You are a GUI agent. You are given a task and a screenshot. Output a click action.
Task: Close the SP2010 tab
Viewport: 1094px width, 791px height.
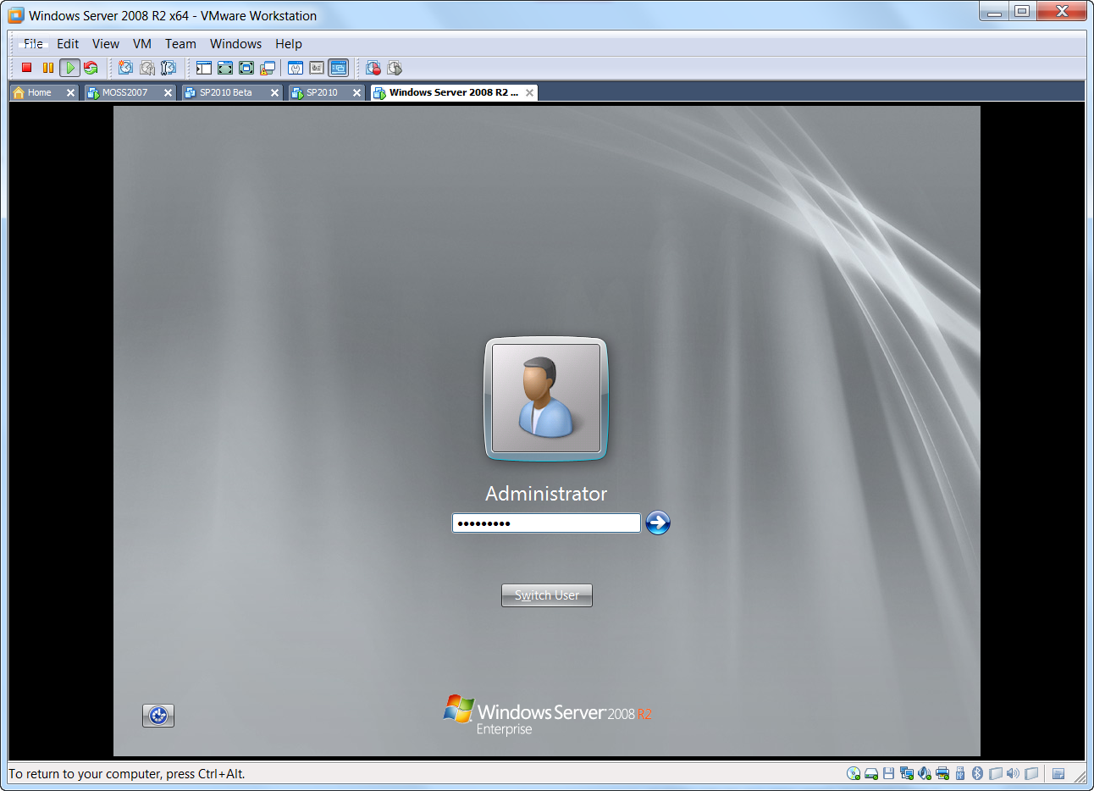[356, 92]
